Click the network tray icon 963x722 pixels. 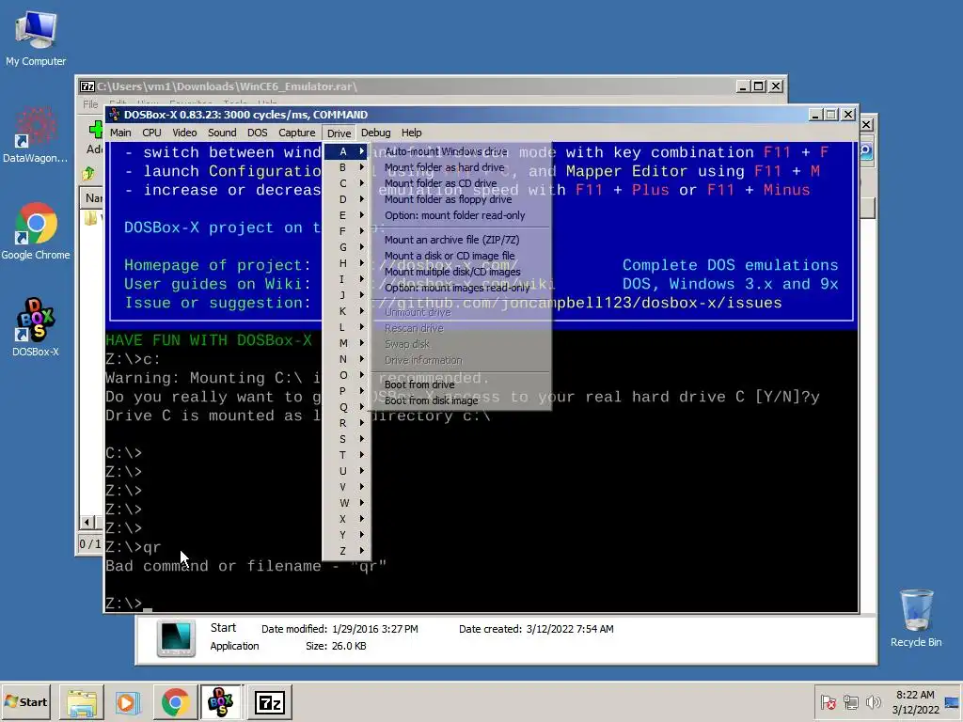pos(850,701)
